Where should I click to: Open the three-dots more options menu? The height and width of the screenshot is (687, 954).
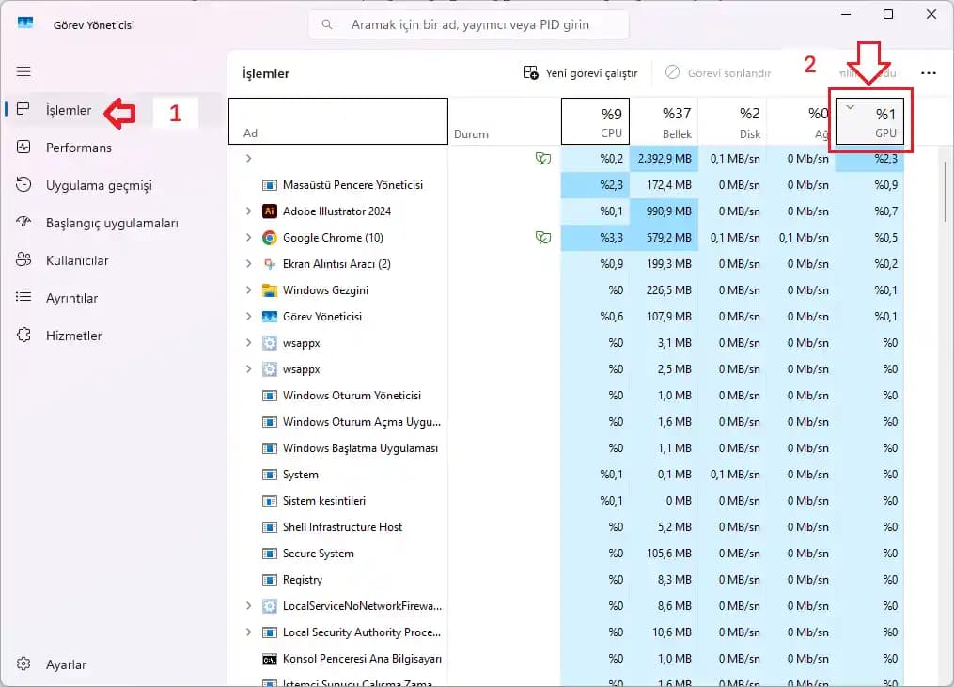click(x=929, y=73)
